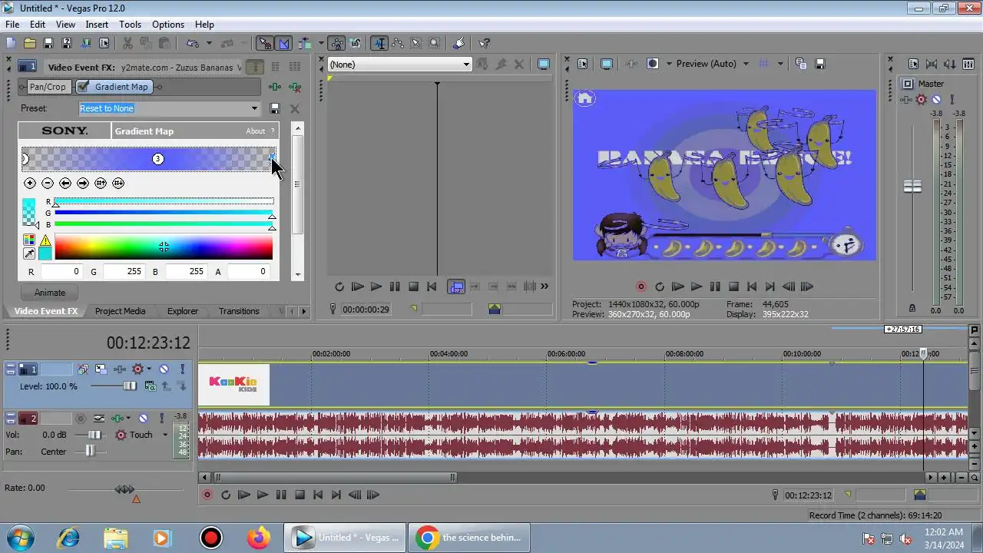The image size is (983, 553).
Task: Solo video track 1
Action: click(x=182, y=369)
